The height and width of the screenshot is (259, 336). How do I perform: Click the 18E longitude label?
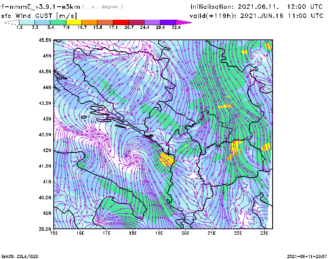pyautogui.click(x=133, y=233)
